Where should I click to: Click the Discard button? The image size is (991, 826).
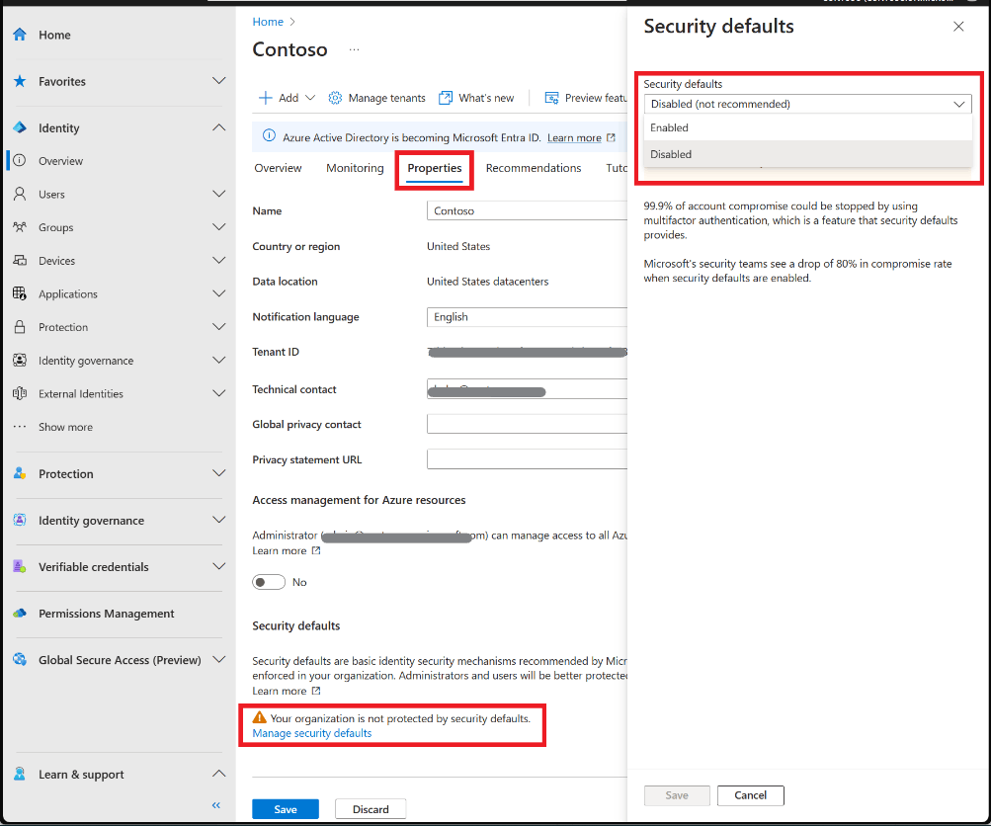click(x=371, y=809)
